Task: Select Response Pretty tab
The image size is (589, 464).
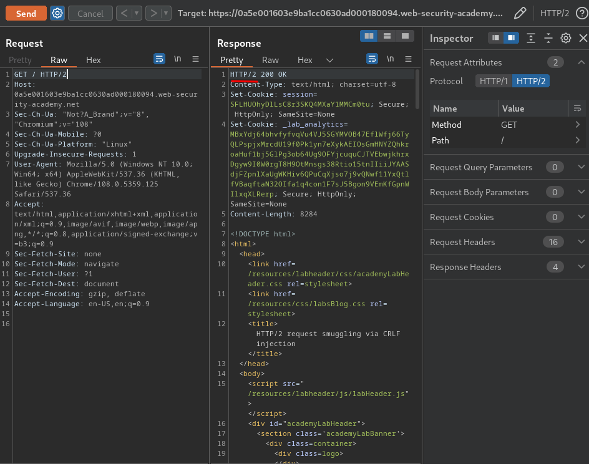Action: 231,60
